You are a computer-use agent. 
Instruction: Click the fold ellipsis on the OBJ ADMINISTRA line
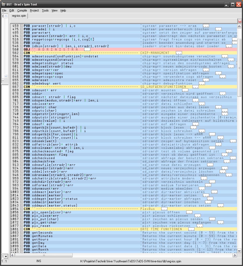87,50
